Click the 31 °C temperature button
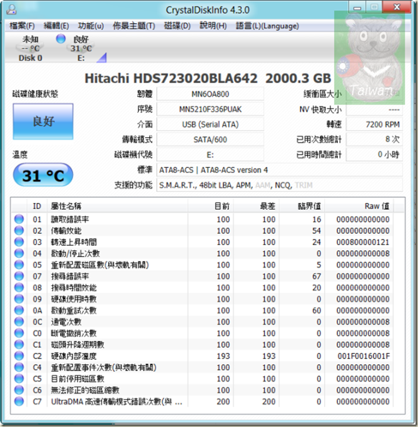 point(43,175)
